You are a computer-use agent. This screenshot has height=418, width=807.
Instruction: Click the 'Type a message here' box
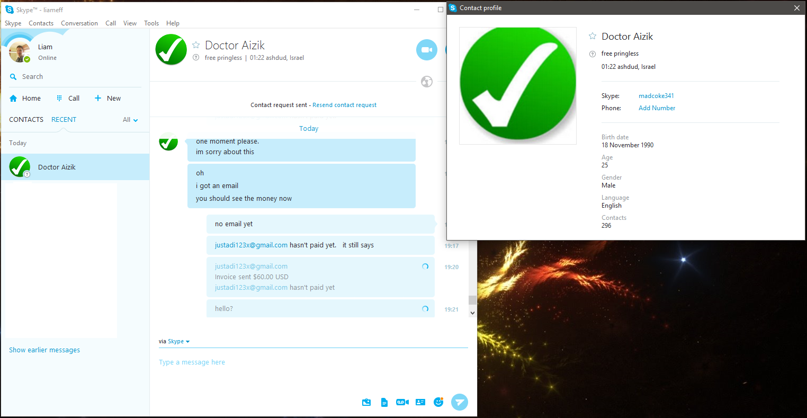[x=313, y=362]
